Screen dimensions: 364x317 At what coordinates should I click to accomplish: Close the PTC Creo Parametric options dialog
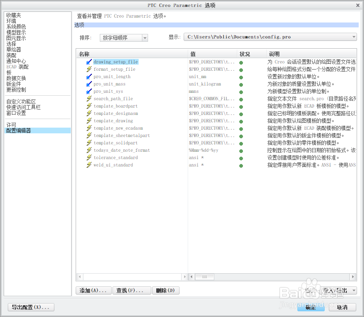358,5
